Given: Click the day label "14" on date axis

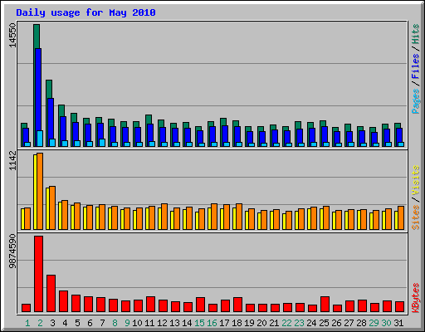Looking at the screenshot, I should pyautogui.click(x=187, y=323).
